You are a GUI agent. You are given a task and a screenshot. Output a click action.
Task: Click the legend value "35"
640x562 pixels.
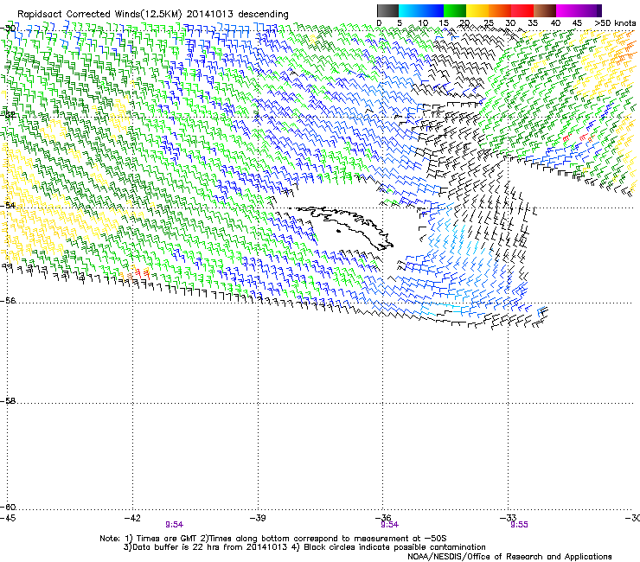[533, 23]
